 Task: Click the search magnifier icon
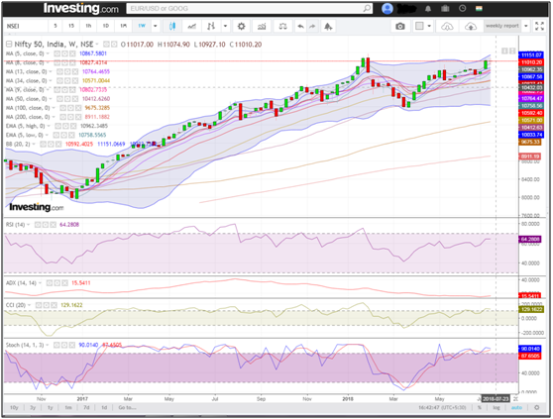click(x=367, y=8)
